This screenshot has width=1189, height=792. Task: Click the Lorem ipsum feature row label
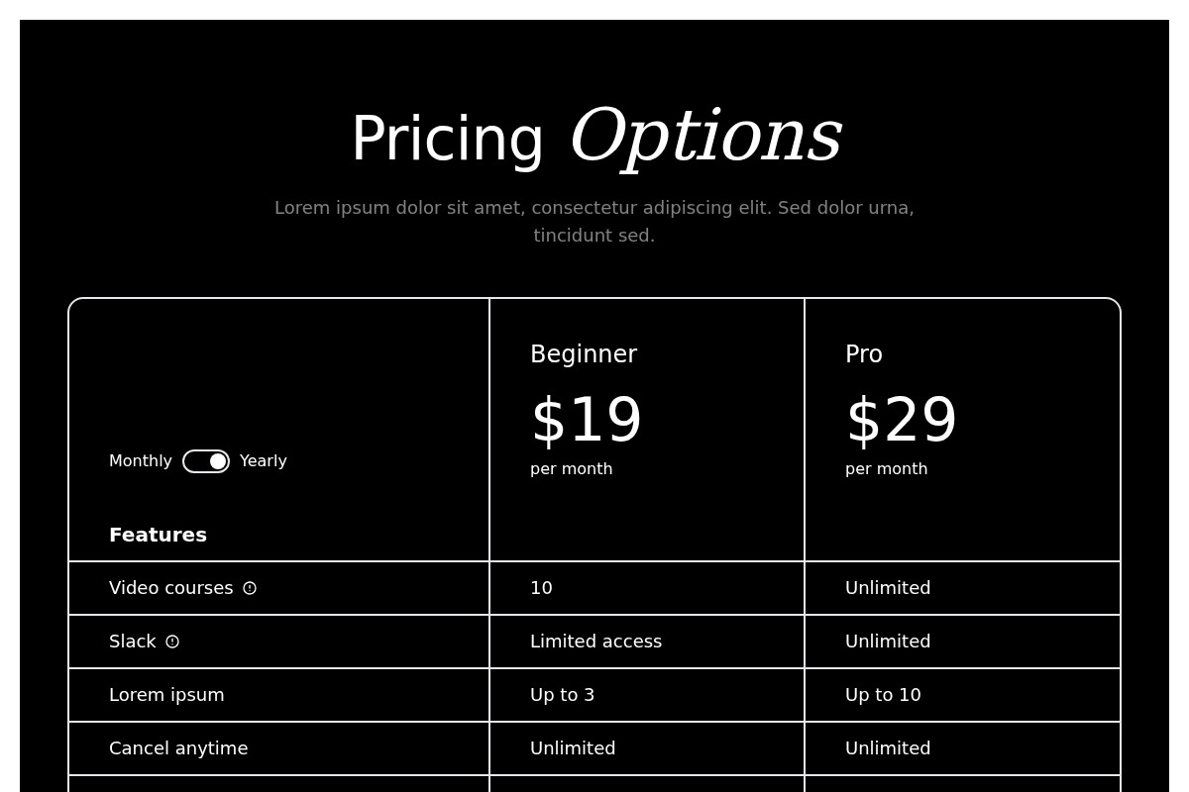pyautogui.click(x=166, y=695)
